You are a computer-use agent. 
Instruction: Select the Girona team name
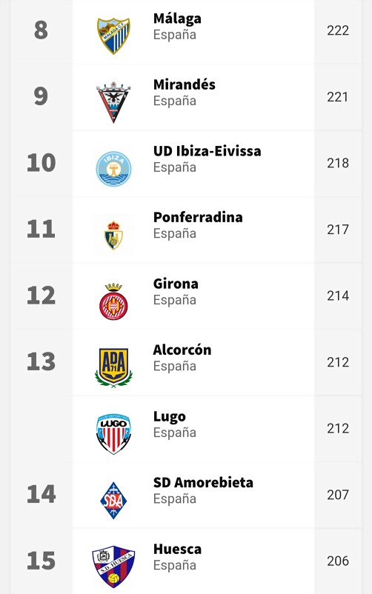coord(176,284)
